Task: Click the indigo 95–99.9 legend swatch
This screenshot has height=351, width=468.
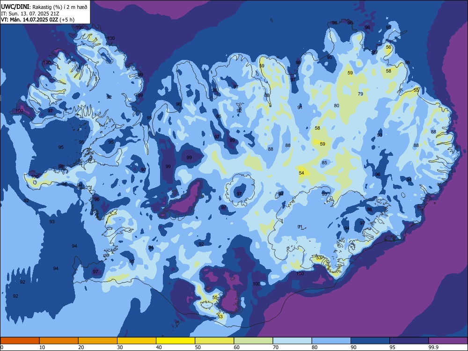Action: coord(409,341)
